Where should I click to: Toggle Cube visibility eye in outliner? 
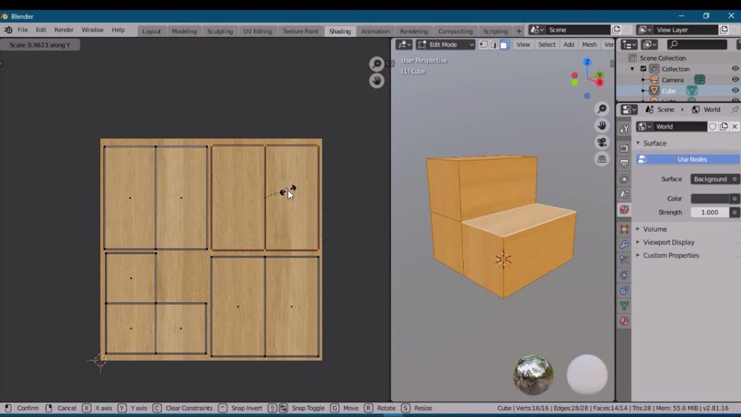[735, 90]
